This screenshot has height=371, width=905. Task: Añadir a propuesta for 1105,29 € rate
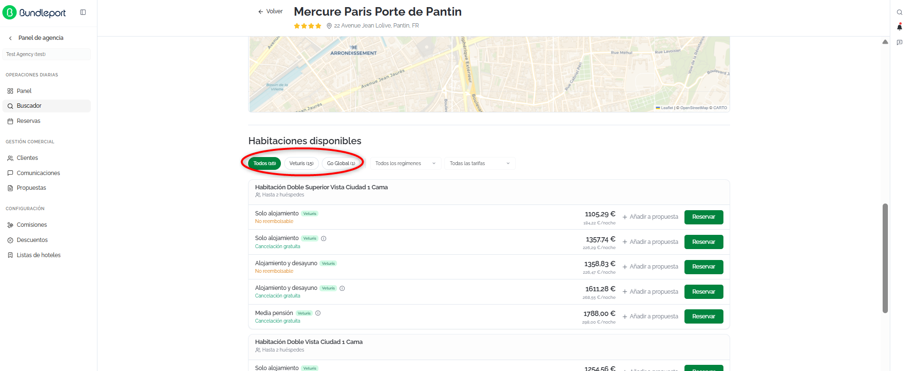click(650, 217)
